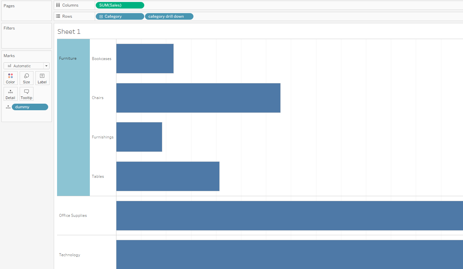
Task: Open the Size marks card
Action: pyautogui.click(x=27, y=78)
